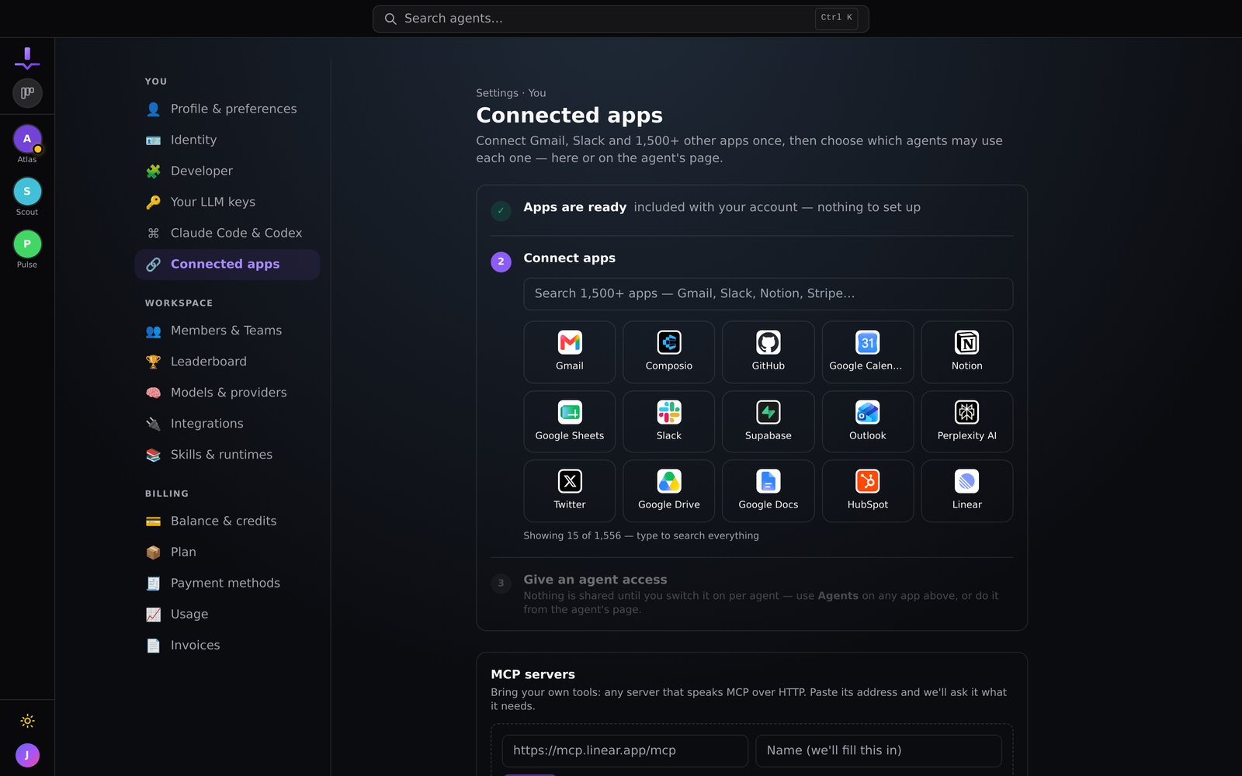Click the Connect apps step heading
The height and width of the screenshot is (776, 1242).
[x=569, y=258]
